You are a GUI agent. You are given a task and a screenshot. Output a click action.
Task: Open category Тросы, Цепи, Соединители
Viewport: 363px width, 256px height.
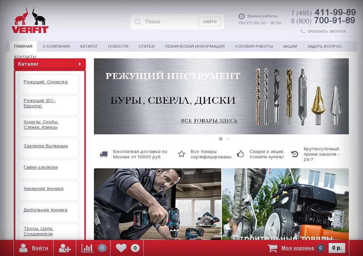(x=38, y=231)
